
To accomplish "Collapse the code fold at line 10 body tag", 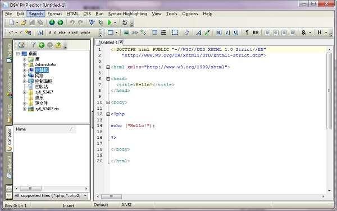I will click(x=108, y=102).
